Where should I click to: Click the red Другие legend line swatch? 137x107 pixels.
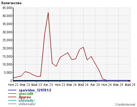coord(12,97)
